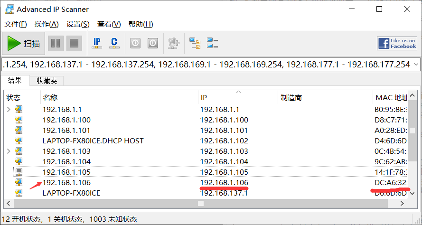Click the collapse all list icon
422x225 pixels.
pos(212,43)
